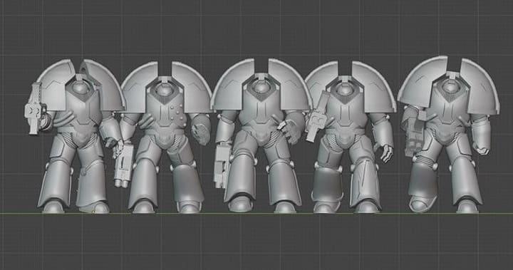Click the second figure's clenched fist
This screenshot has width=513, height=270.
200,131
